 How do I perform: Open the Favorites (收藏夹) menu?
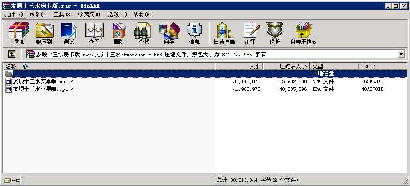tap(90, 15)
